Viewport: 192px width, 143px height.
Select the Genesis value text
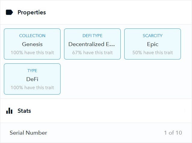coord(32,44)
